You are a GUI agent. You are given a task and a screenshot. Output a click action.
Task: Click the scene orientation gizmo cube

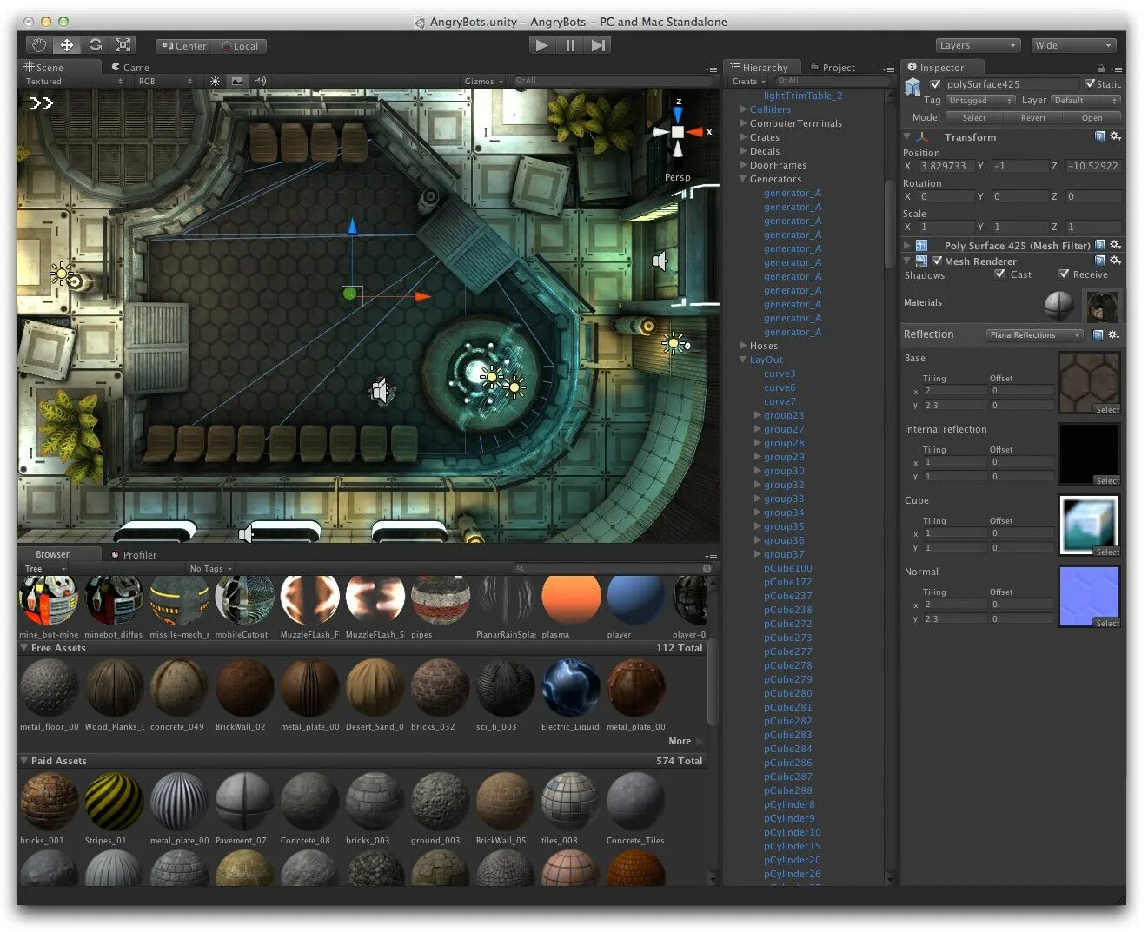point(678,132)
